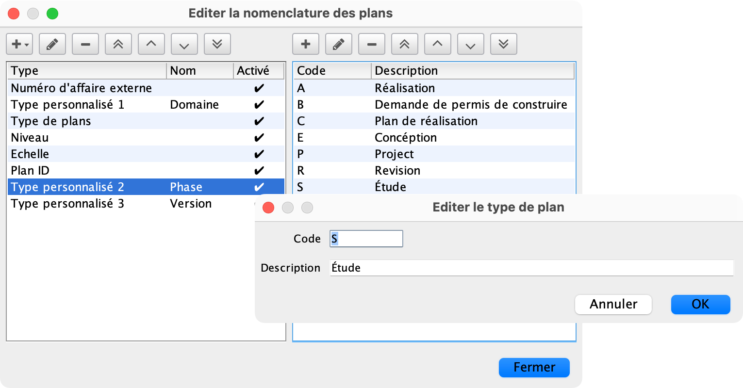Move code to bottom in right panel
This screenshot has width=743, height=388.
[504, 44]
